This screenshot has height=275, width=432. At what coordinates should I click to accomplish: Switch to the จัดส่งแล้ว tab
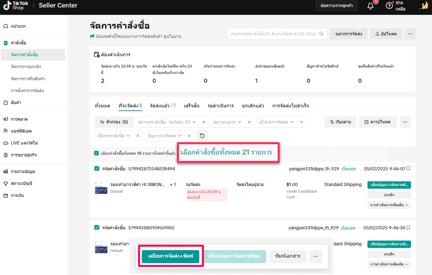(x=163, y=106)
